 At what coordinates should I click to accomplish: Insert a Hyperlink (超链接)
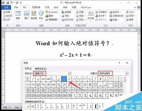pyautogui.click(x=66, y=12)
